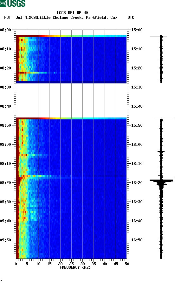Click the 40 Hz frequency tick label
The height and width of the screenshot is (284, 175).
105,264
